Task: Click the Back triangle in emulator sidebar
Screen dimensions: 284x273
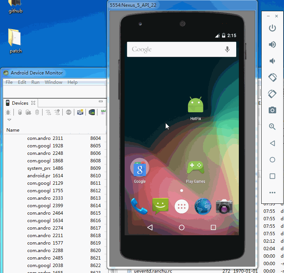Action: click(x=272, y=143)
